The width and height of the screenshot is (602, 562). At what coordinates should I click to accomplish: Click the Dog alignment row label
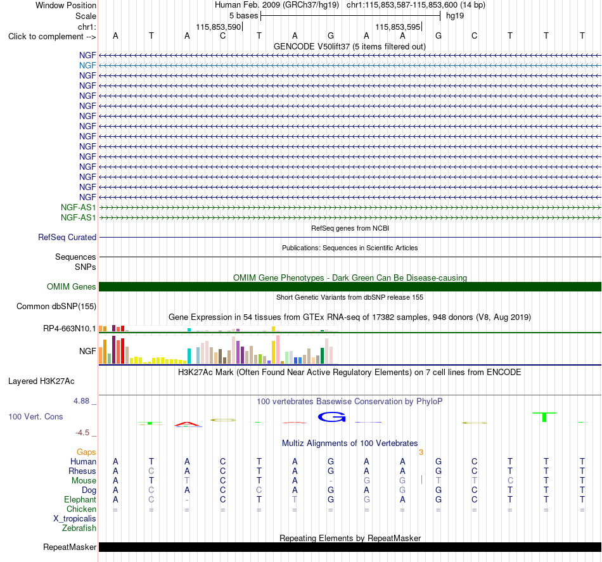click(x=89, y=490)
